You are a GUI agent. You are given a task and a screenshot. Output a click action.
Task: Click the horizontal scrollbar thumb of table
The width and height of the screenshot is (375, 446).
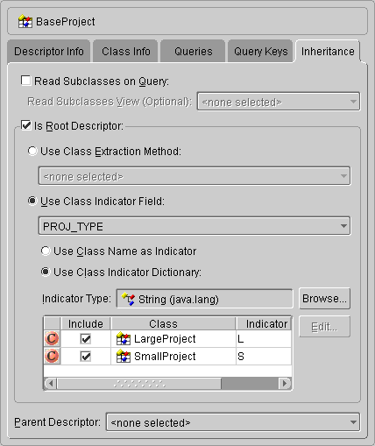pyautogui.click(x=139, y=383)
